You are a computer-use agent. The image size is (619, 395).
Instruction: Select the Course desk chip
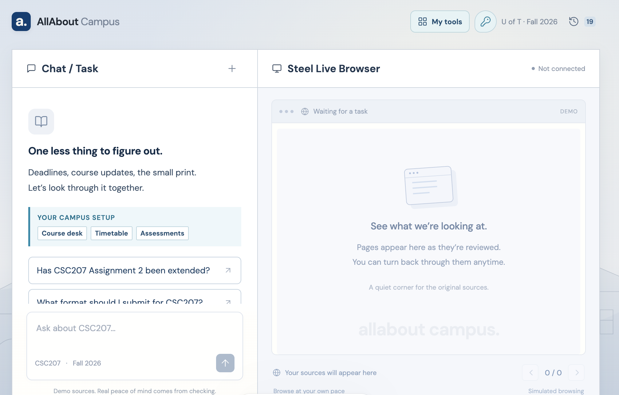(62, 233)
